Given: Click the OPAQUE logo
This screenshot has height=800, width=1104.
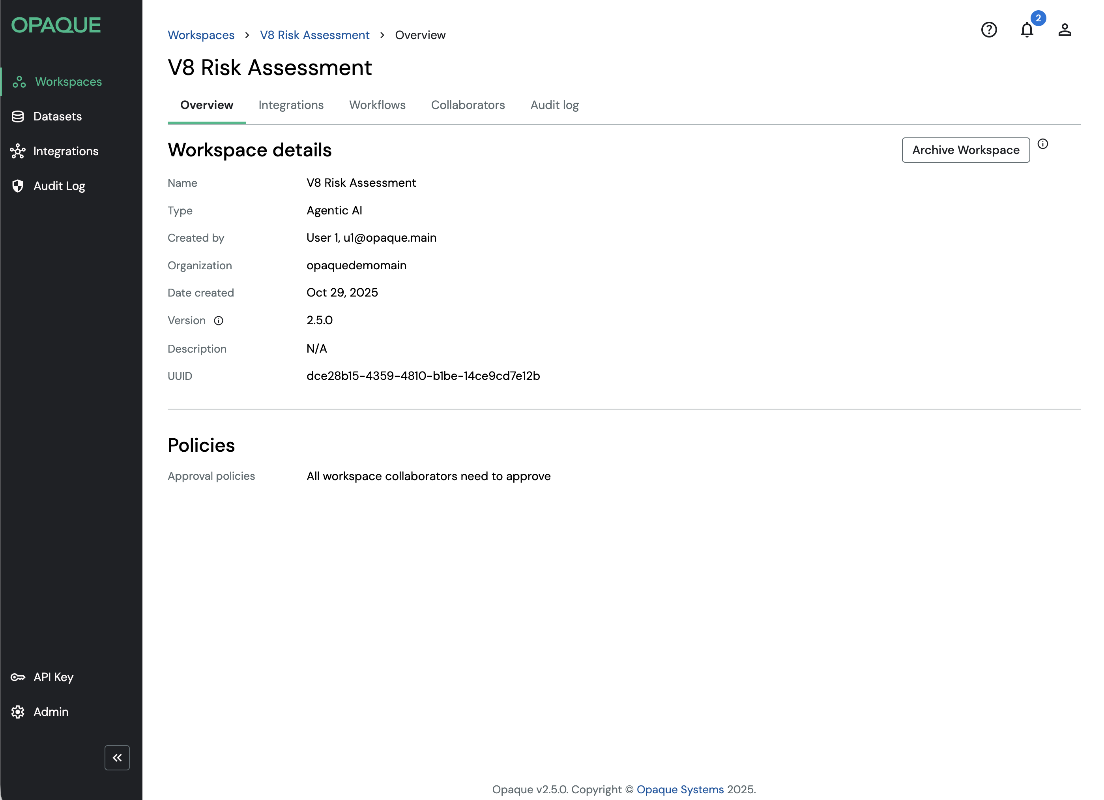Looking at the screenshot, I should (56, 25).
